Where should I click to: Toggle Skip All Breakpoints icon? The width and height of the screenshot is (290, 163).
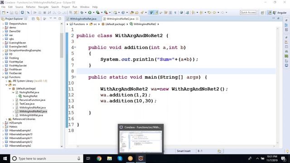pos(28,13)
